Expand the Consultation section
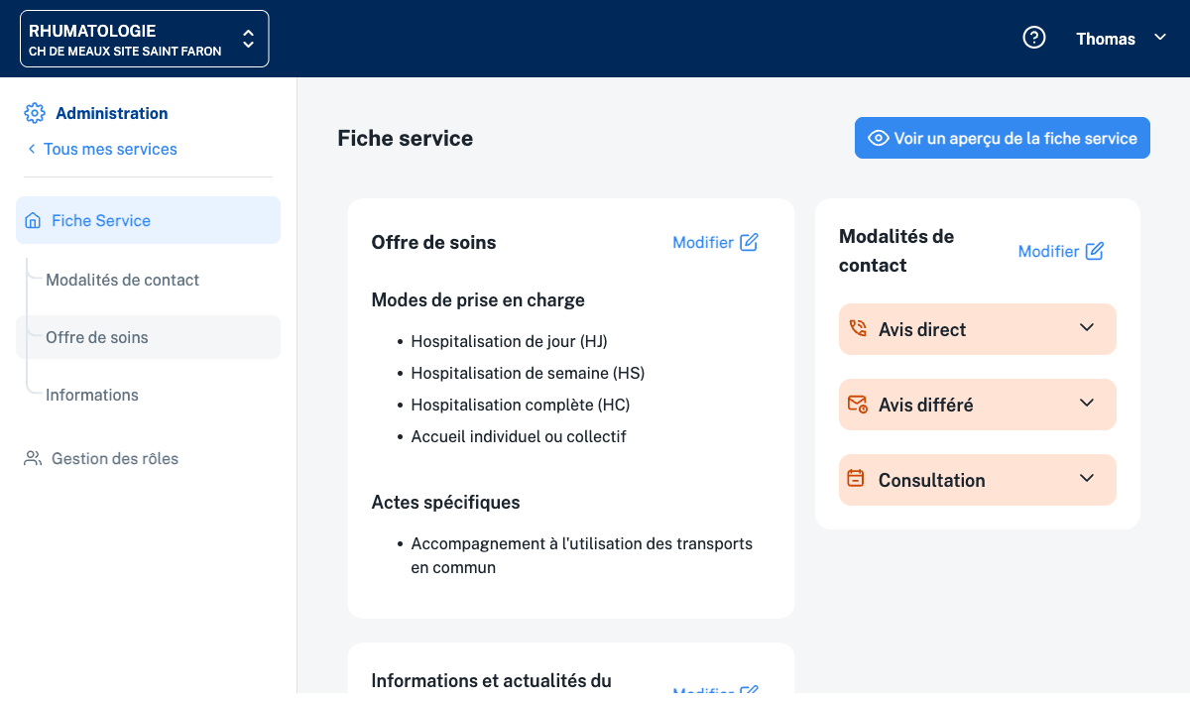The width and height of the screenshot is (1190, 701). pos(1087,479)
